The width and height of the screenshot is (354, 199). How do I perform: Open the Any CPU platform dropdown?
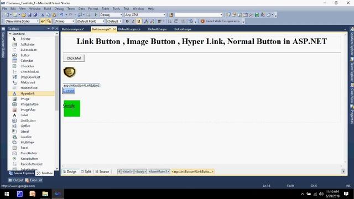pos(145,15)
